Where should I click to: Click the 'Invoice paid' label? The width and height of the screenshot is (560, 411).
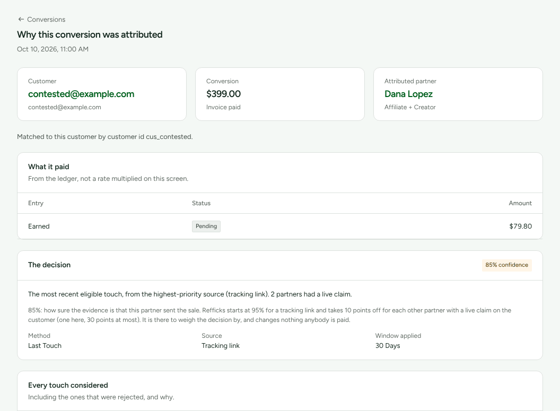click(223, 107)
